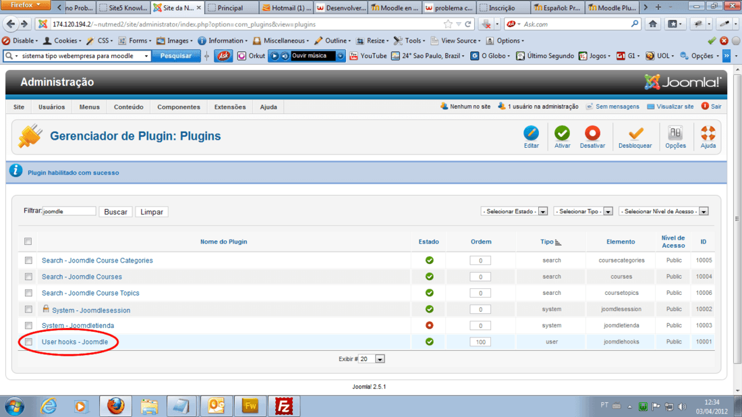Click the Limpar button
This screenshot has height=417, width=742.
pyautogui.click(x=152, y=212)
